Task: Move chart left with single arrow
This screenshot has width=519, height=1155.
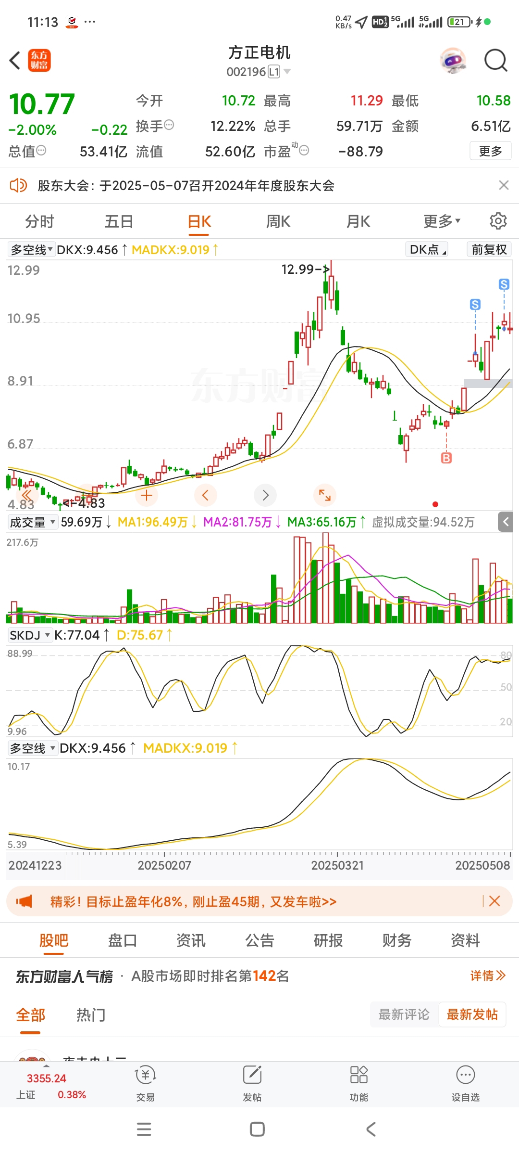Action: (206, 495)
